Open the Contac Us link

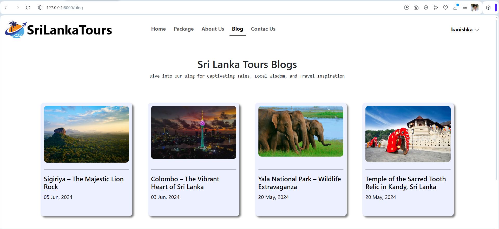point(263,29)
